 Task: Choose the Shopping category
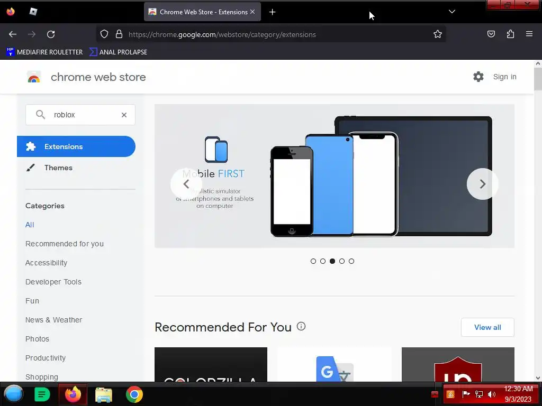pos(41,376)
